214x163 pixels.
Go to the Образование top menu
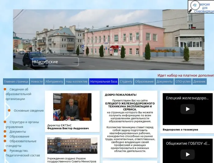pos(144,81)
